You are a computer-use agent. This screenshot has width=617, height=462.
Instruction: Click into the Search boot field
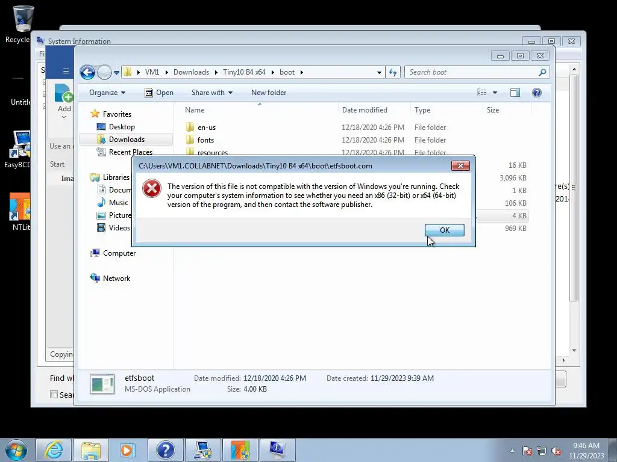471,72
